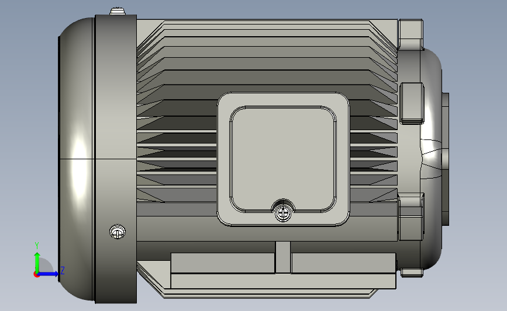Select the motor mounting foot base plate
Viewport: 507px width, 311px height.
pyautogui.click(x=283, y=281)
